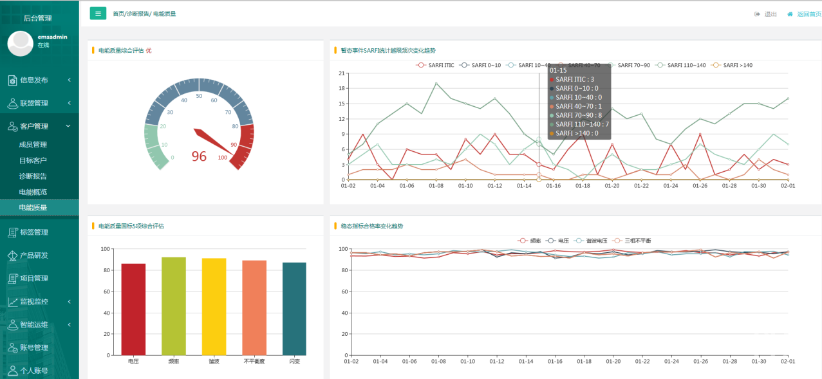The width and height of the screenshot is (822, 379).
Task: Expand the 信息发布 menu group
Action: pyautogui.click(x=39, y=80)
